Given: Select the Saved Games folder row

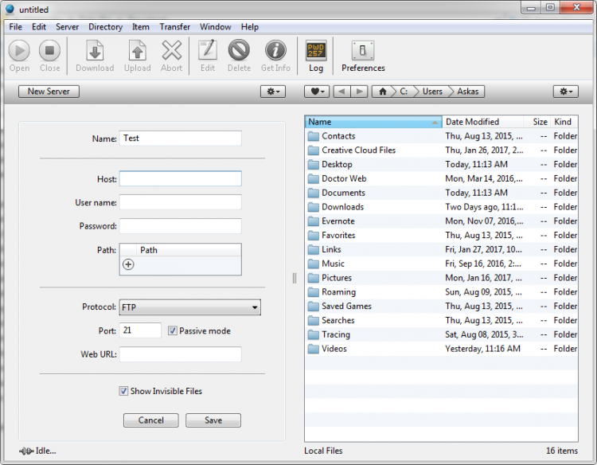Looking at the screenshot, I should click(x=442, y=307).
